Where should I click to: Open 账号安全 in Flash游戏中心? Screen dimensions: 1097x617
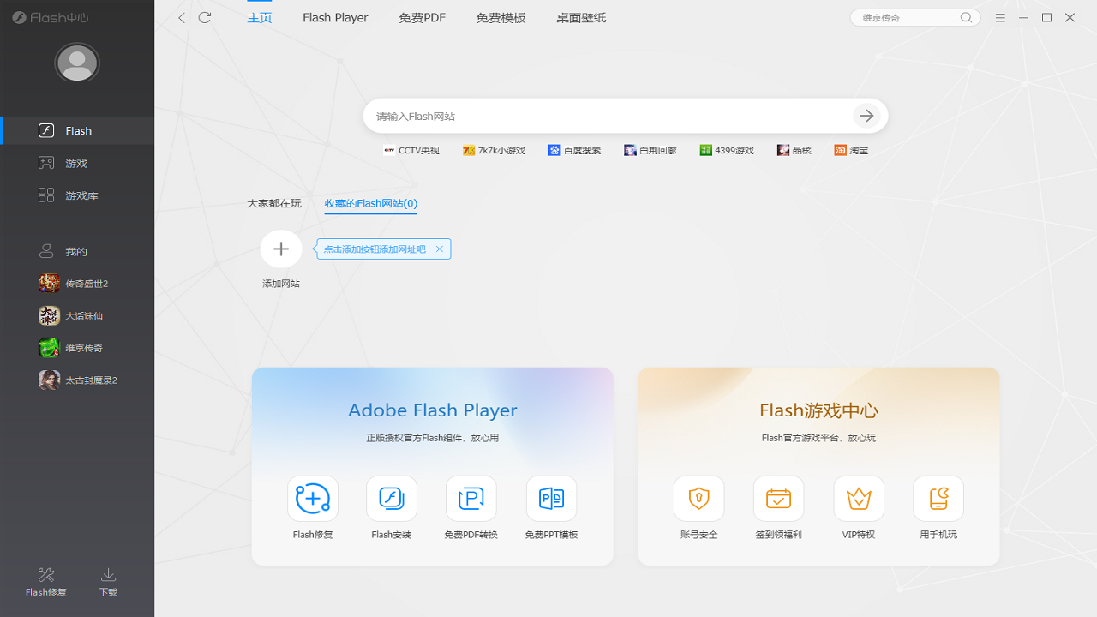pyautogui.click(x=698, y=498)
